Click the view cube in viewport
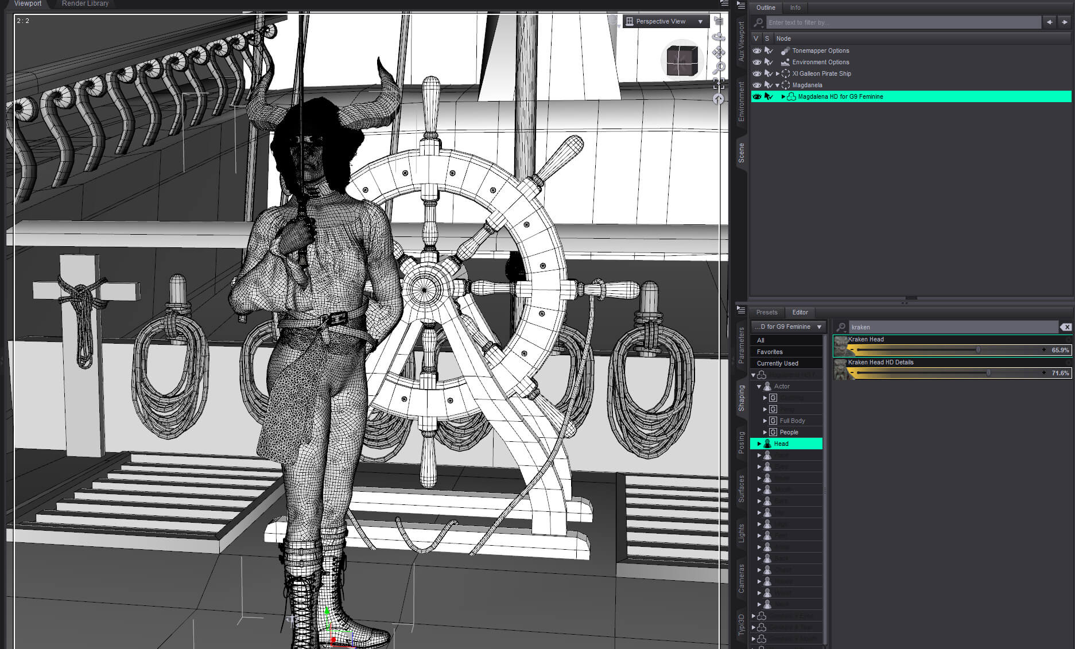1075x649 pixels. (682, 60)
